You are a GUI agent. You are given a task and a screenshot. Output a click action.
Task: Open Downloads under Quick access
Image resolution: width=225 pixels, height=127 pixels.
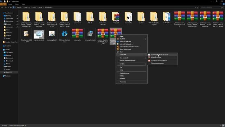click(9, 19)
